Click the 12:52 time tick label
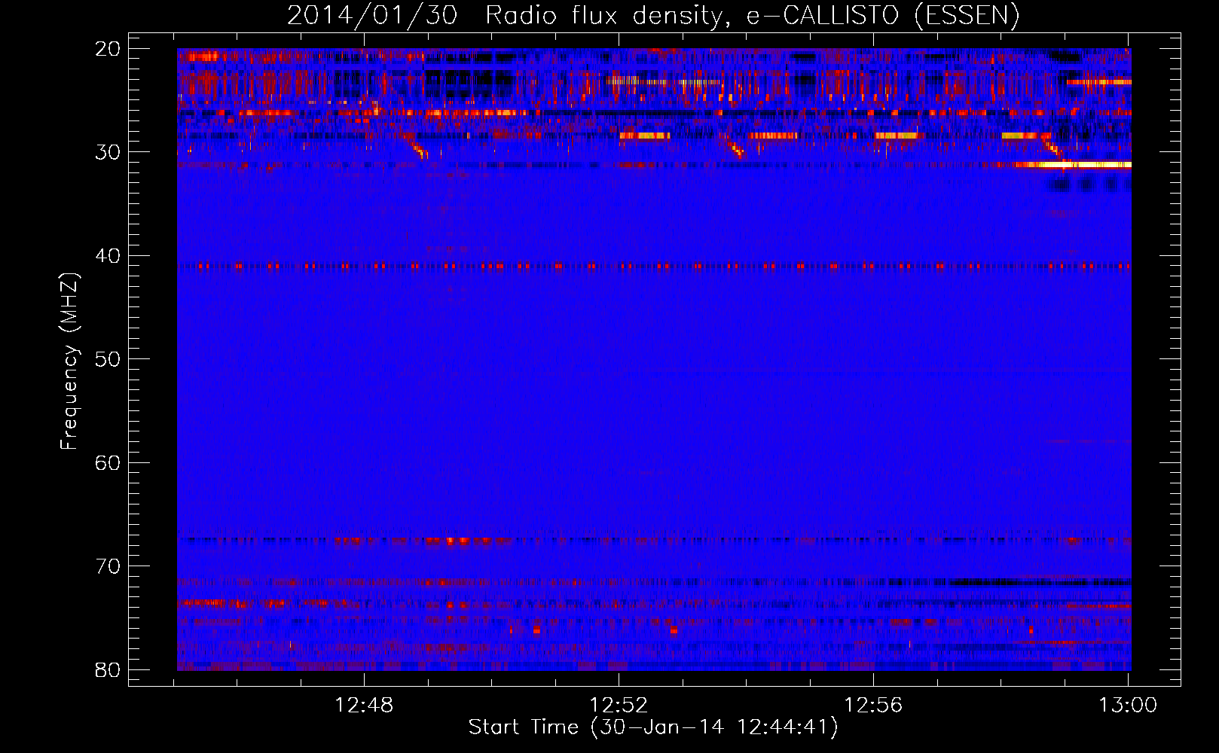The height and width of the screenshot is (753, 1219). coord(619,706)
